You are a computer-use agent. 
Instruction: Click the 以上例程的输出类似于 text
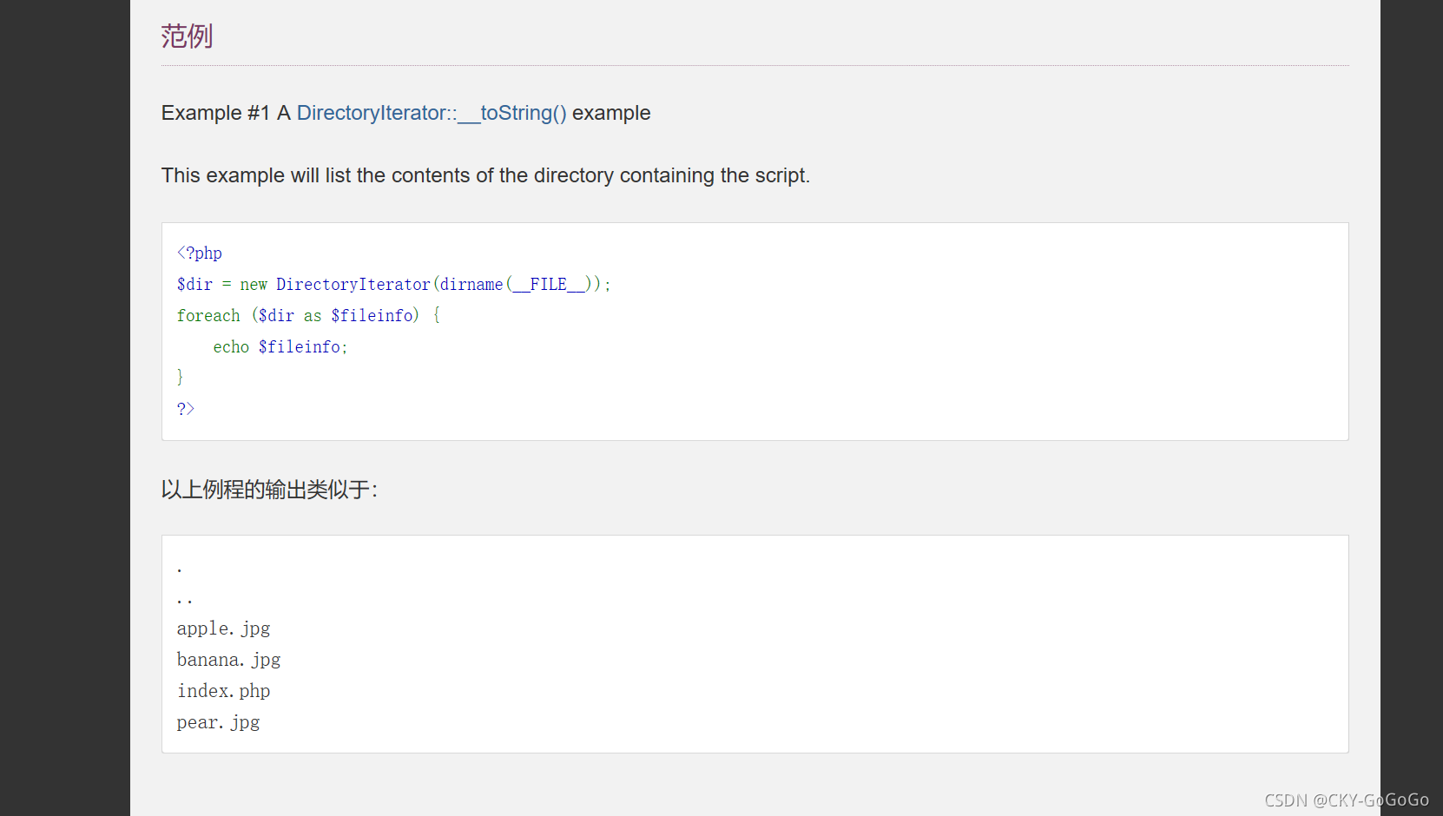pos(269,490)
